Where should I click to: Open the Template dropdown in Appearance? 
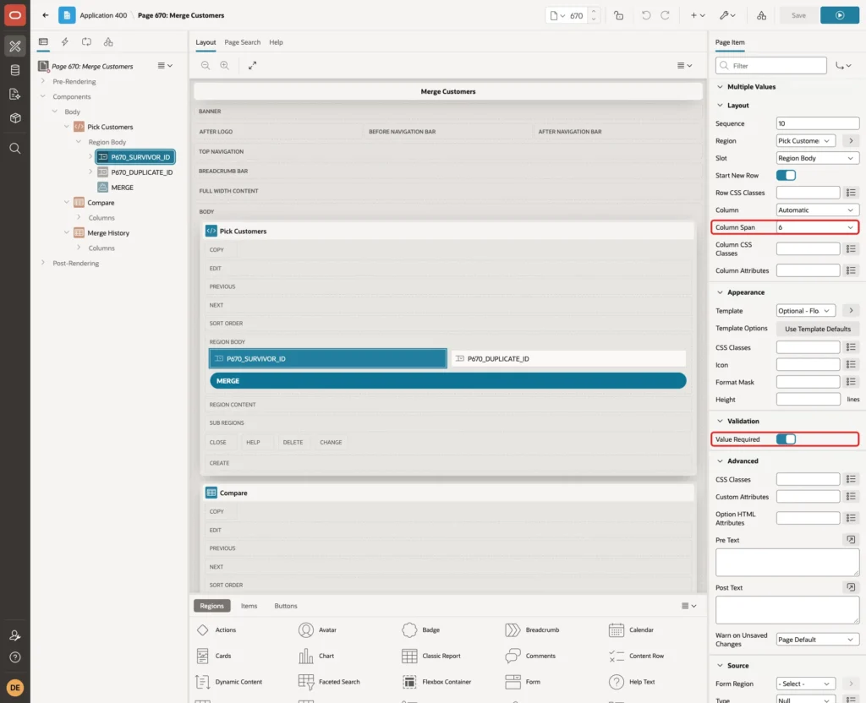tap(806, 311)
